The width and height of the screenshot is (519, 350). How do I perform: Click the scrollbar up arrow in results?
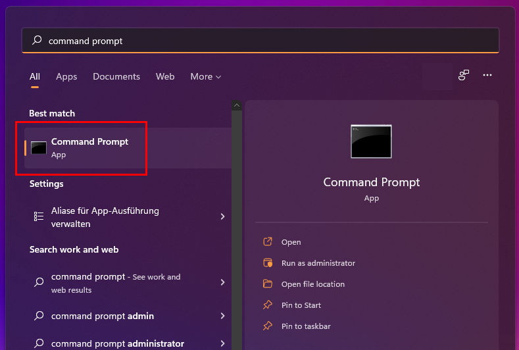(x=237, y=105)
